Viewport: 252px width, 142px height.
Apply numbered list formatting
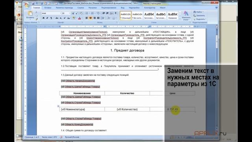pyautogui.click(x=93, y=13)
